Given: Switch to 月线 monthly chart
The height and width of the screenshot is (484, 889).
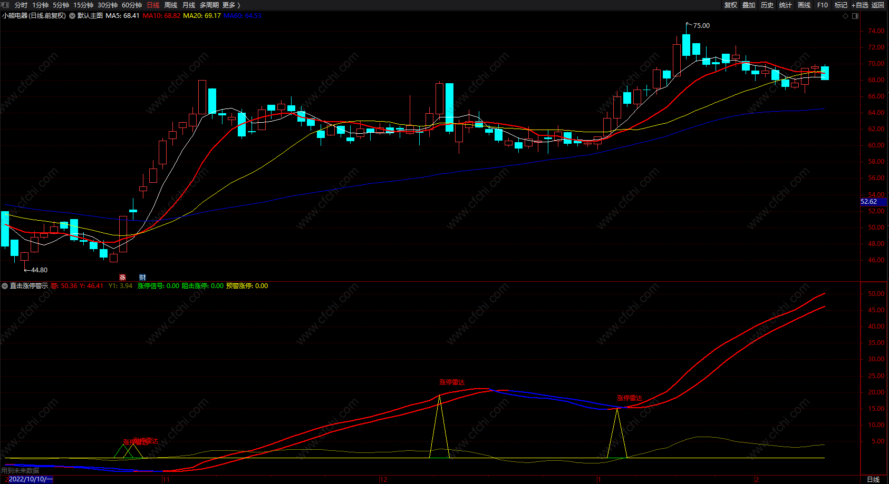Looking at the screenshot, I should tap(189, 5).
